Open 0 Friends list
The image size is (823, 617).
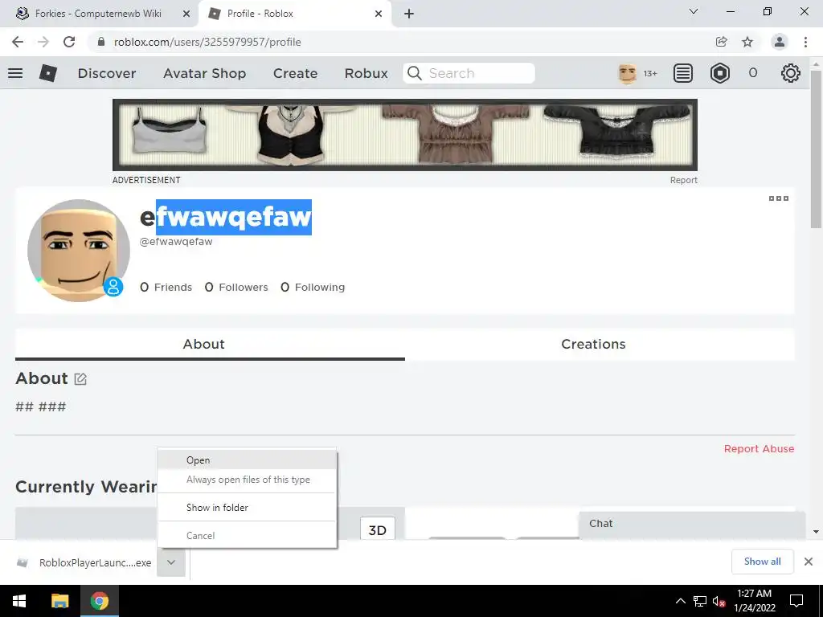(166, 287)
